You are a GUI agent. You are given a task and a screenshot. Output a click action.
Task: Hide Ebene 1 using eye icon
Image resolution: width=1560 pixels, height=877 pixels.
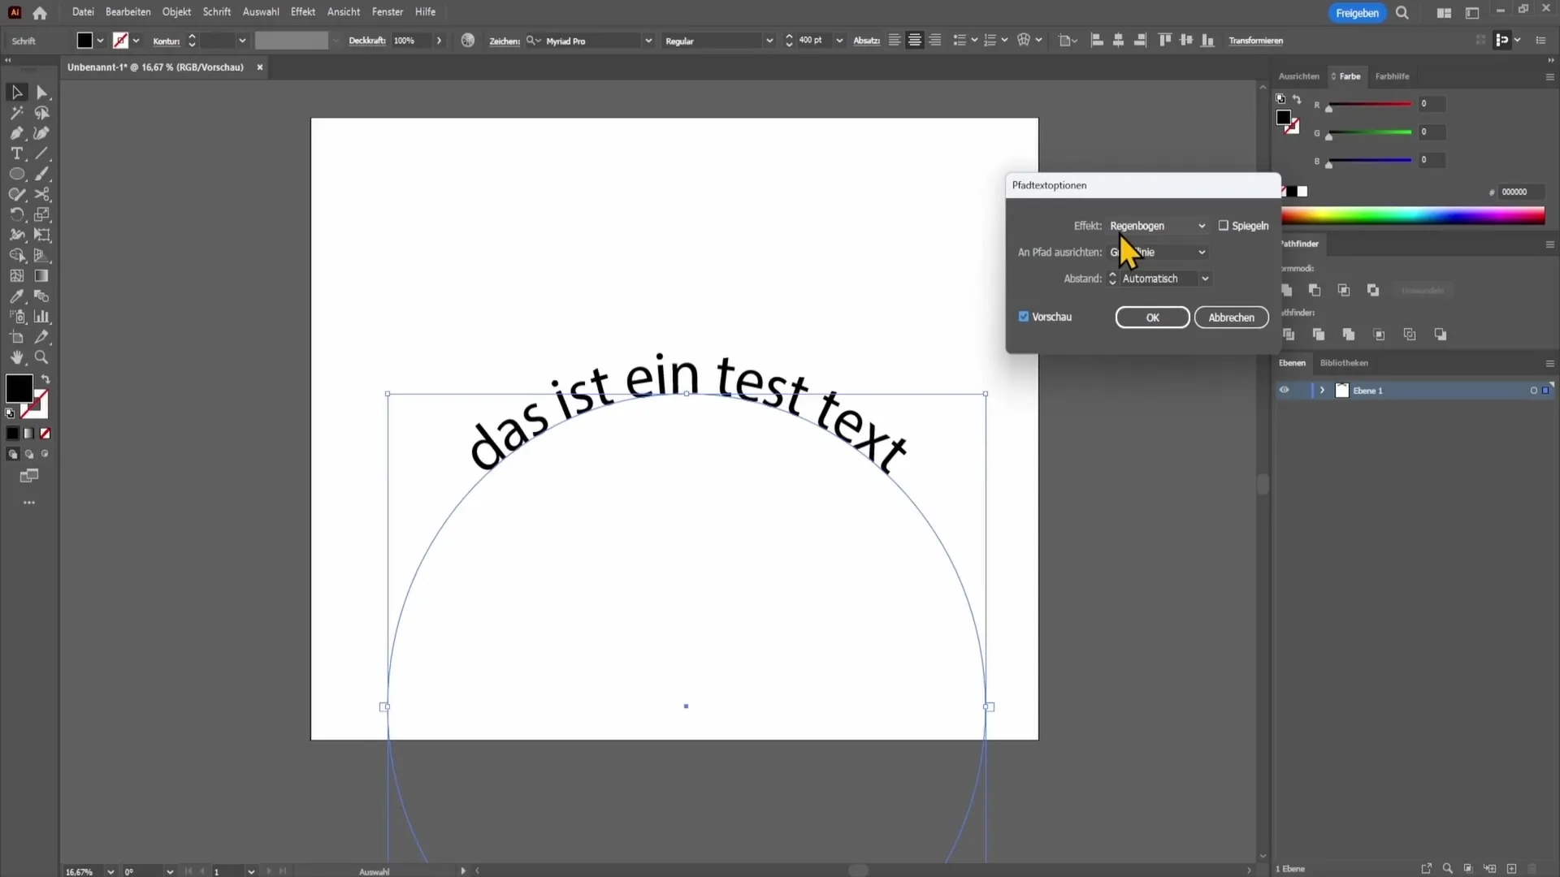click(x=1285, y=391)
